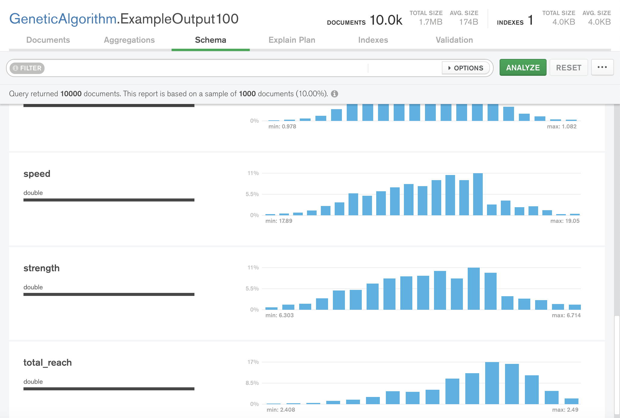Open the Indexes tab
620x418 pixels.
373,40
